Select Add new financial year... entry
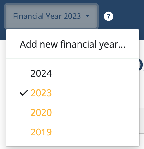The image size is (144, 149). [73, 44]
